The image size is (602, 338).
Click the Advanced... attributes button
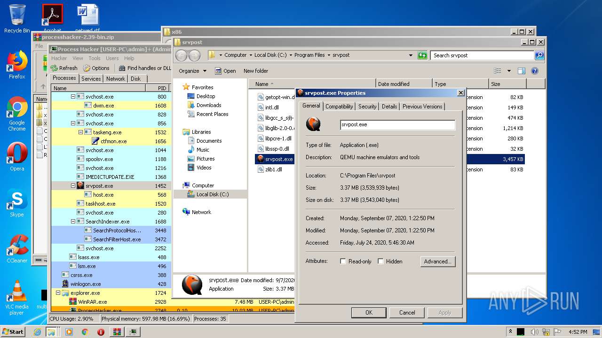coord(437,261)
